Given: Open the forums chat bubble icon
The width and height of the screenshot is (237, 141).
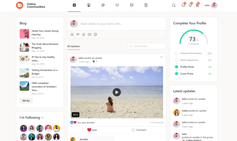Looking at the screenshot, I should (x=117, y=5).
